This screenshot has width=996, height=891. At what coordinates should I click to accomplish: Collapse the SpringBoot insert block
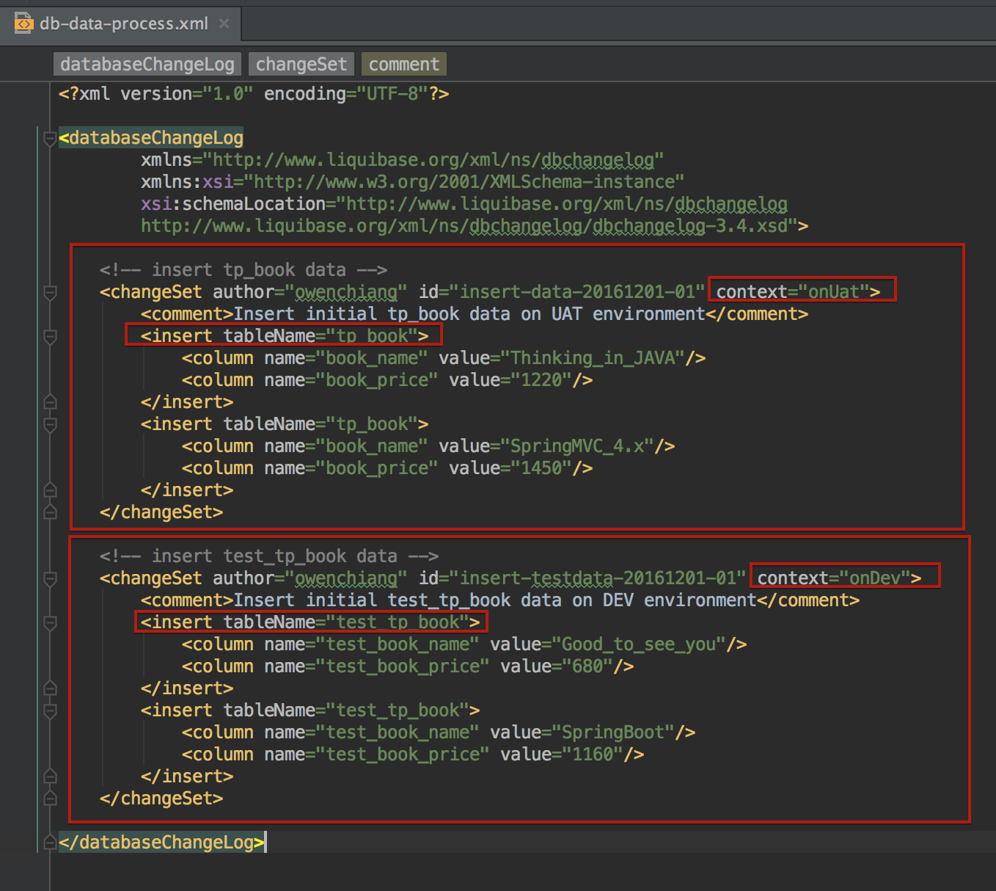pyautogui.click(x=50, y=711)
